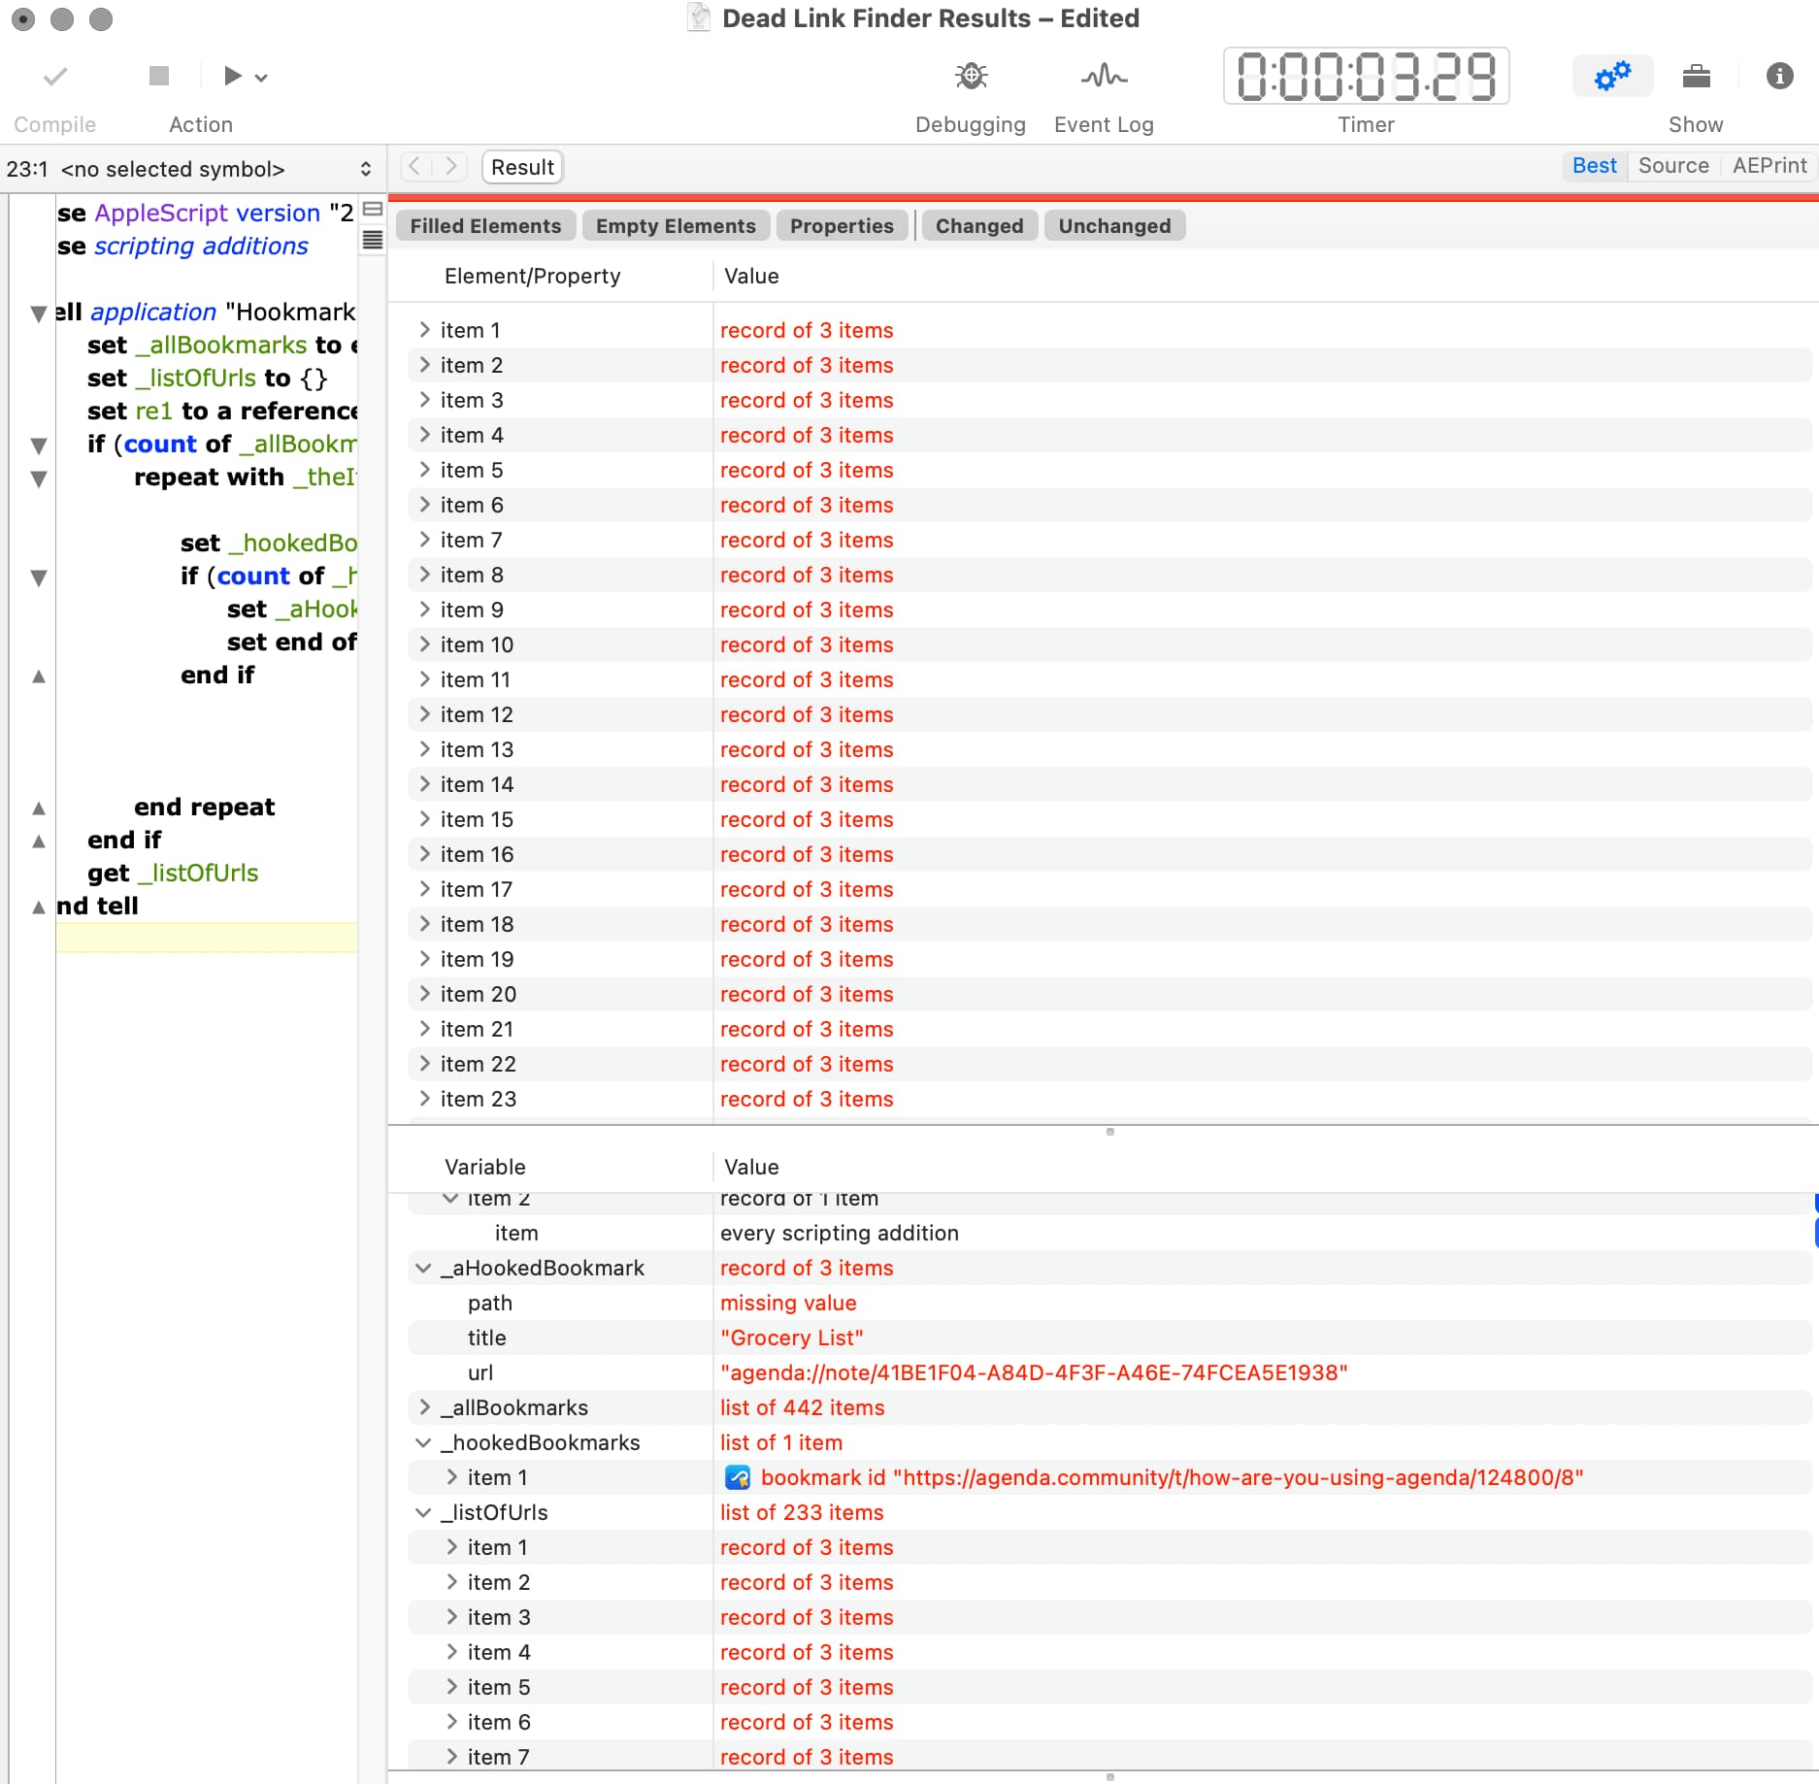Click the 'set _listOfUrls to {}' line
Image resolution: width=1819 pixels, height=1784 pixels.
[208, 378]
